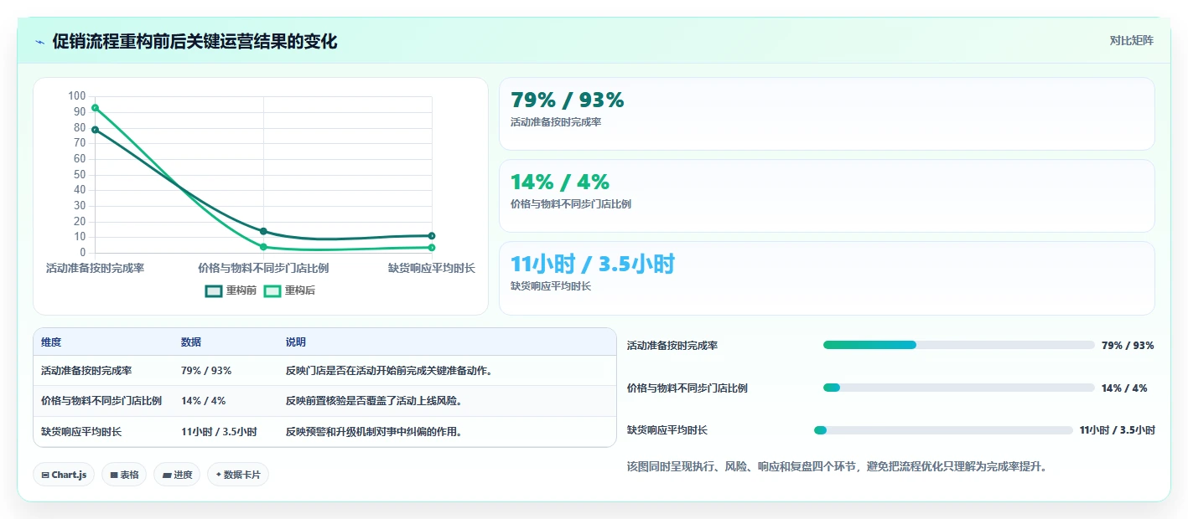Toggle the 重构前 legend swatch
Viewport: 1188px width, 519px height.
214,290
